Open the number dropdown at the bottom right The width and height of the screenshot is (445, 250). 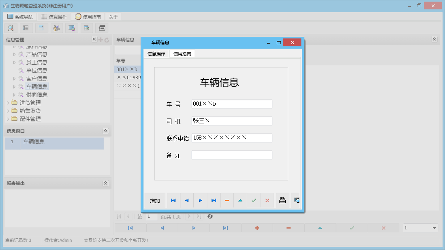419,228
